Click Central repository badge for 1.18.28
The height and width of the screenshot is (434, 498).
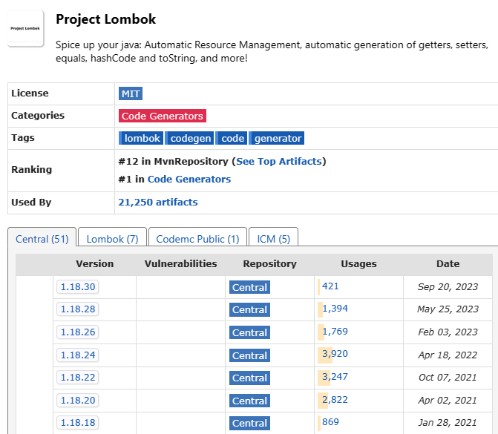tap(249, 310)
